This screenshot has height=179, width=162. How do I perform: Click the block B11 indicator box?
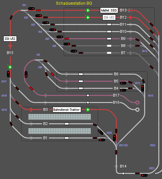(x=109, y=25)
